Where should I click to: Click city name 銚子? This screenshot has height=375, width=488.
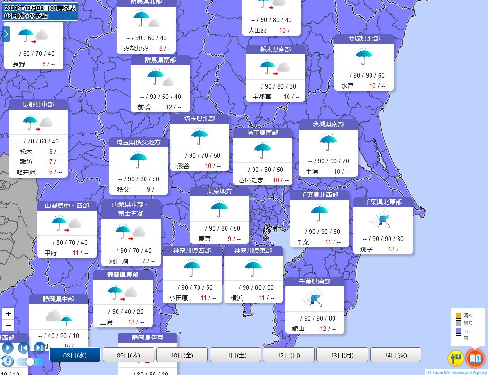coord(366,249)
